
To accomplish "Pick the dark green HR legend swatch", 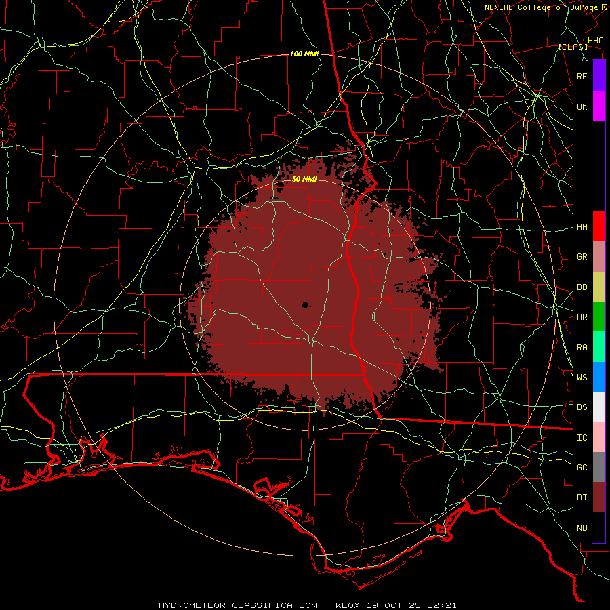I will point(598,317).
